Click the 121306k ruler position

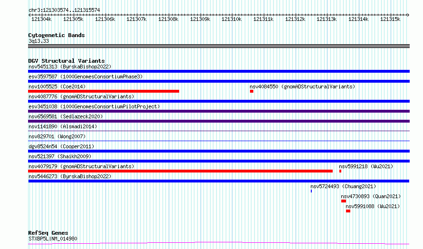tap(105, 19)
